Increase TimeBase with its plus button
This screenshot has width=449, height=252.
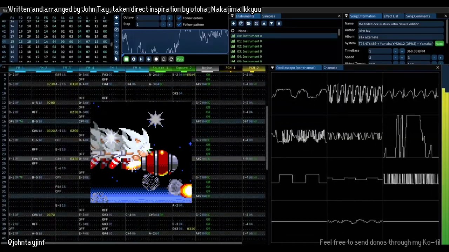(x=402, y=51)
